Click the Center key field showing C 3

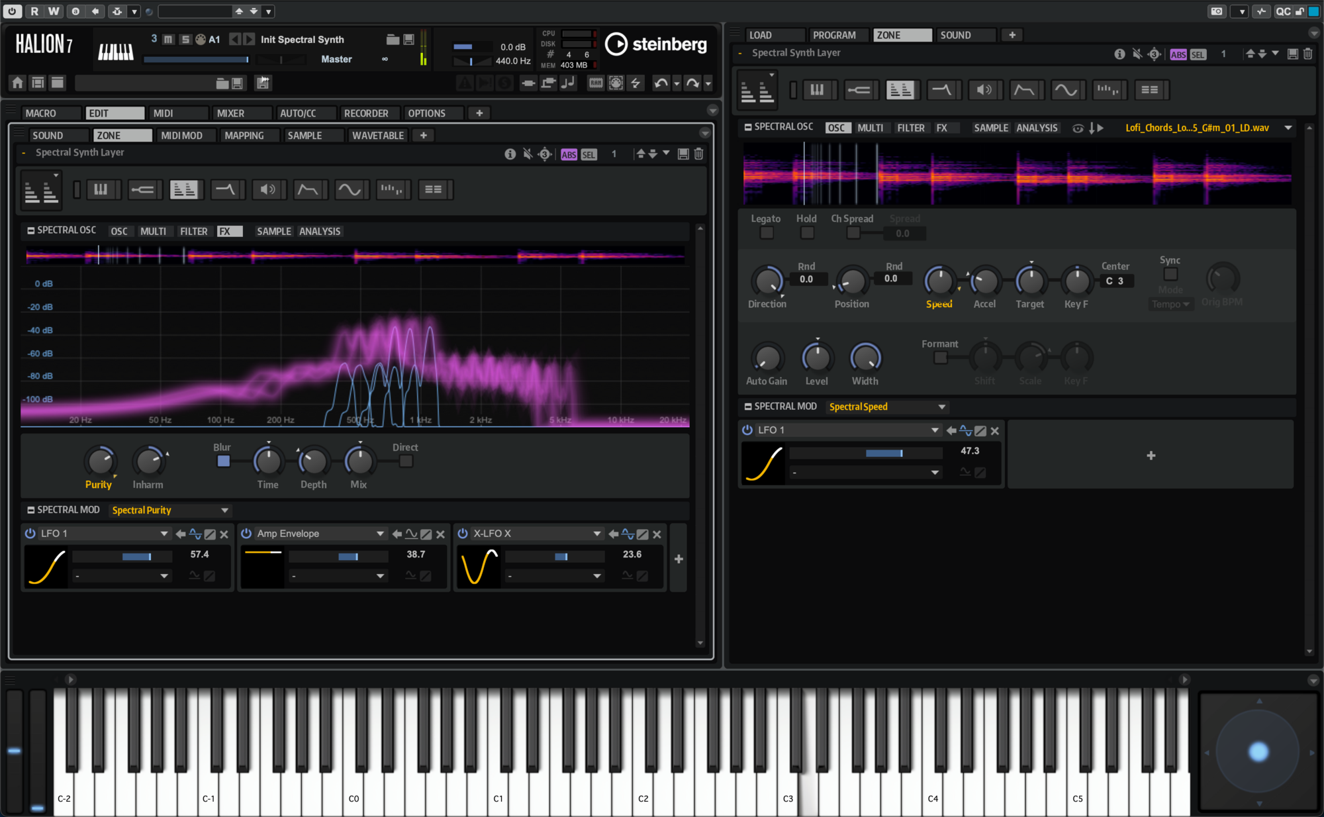(1116, 281)
